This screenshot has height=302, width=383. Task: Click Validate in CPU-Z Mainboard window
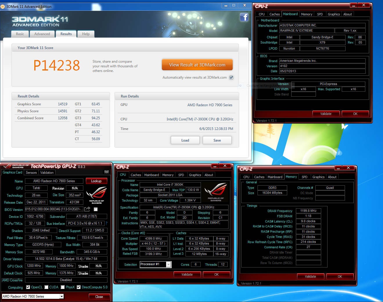pyautogui.click(x=326, y=114)
